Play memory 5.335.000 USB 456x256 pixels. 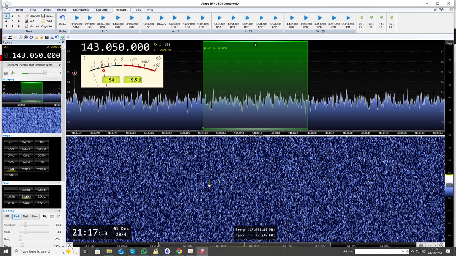[x=203, y=17]
